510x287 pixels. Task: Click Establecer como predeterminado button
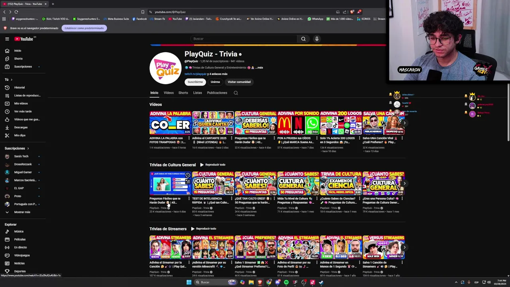click(x=84, y=28)
